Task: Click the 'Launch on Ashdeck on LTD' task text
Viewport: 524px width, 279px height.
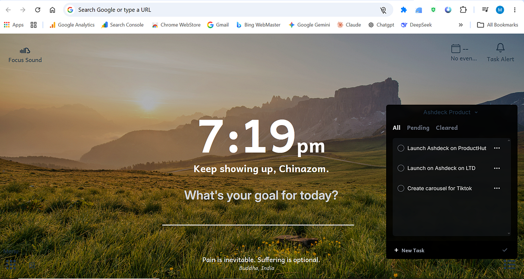Action: coord(441,168)
